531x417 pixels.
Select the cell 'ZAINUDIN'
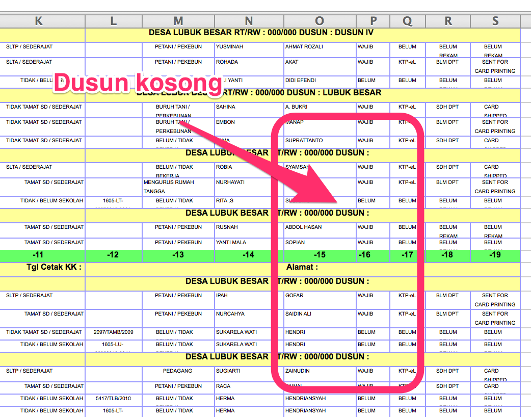320,374
